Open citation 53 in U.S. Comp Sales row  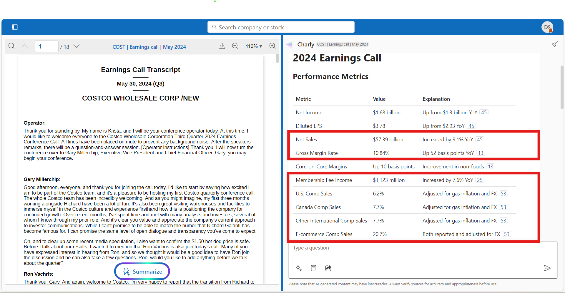tap(503, 194)
